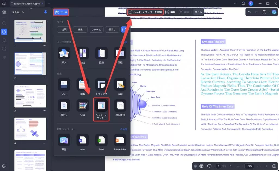Open the 通し番号 numbering tool

click(x=120, y=108)
